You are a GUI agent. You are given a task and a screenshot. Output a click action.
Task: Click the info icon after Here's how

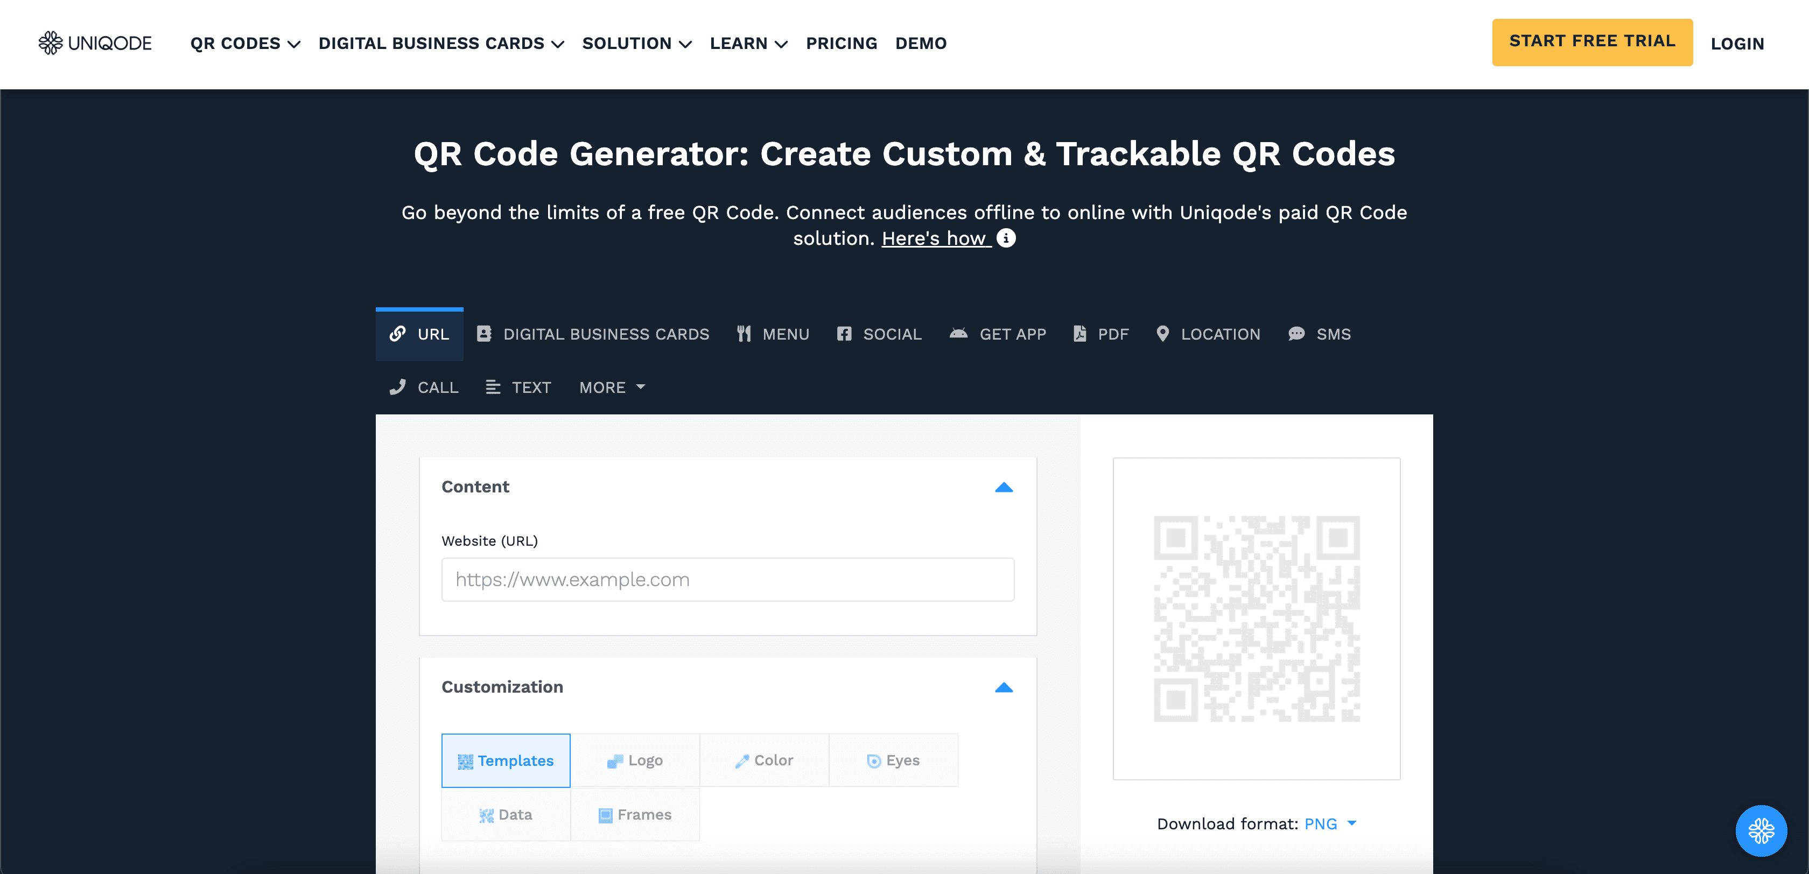pyautogui.click(x=1006, y=239)
